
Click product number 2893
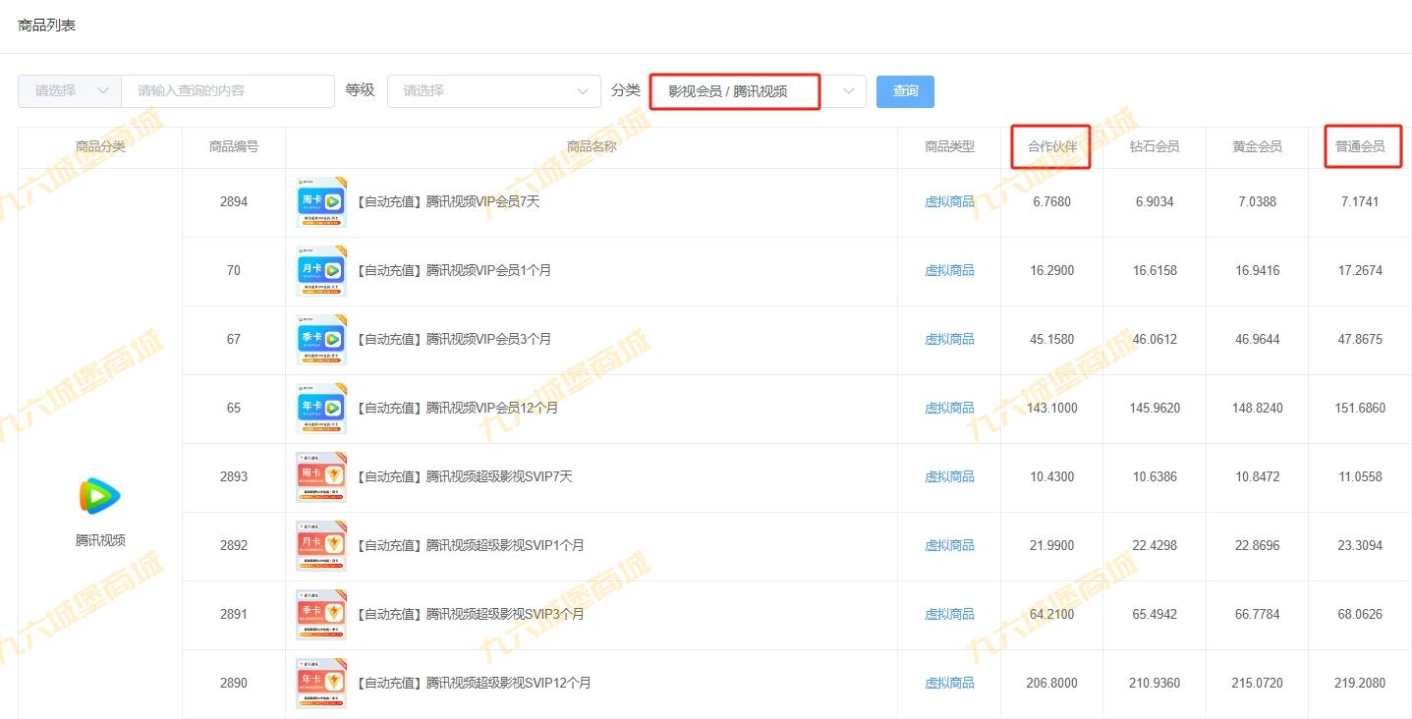[234, 476]
